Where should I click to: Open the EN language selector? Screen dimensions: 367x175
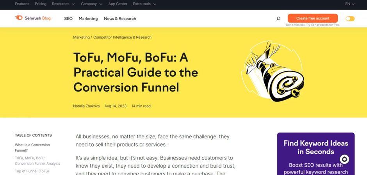[350, 4]
